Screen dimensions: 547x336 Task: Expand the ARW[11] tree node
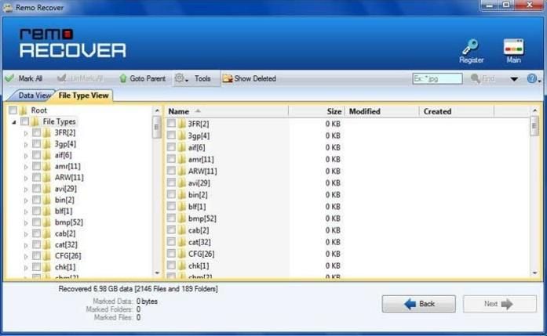click(26, 178)
